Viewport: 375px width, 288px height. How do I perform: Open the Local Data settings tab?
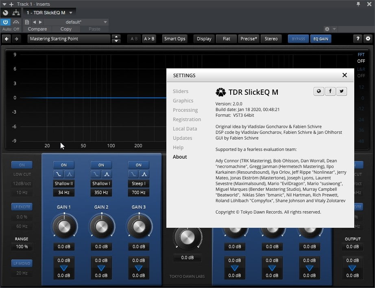tap(185, 129)
